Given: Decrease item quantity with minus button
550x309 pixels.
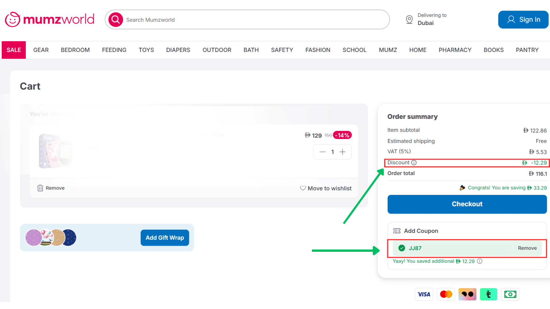Looking at the screenshot, I should (x=323, y=152).
